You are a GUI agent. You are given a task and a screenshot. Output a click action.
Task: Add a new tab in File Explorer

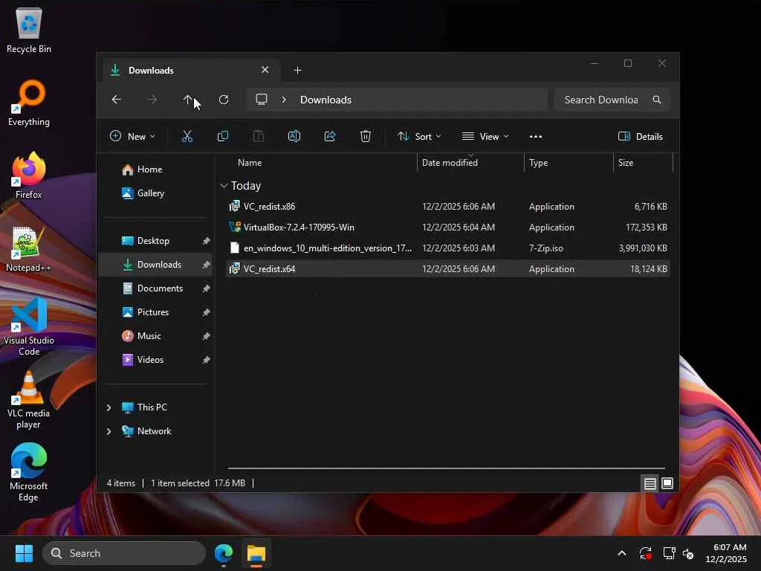pyautogui.click(x=298, y=71)
